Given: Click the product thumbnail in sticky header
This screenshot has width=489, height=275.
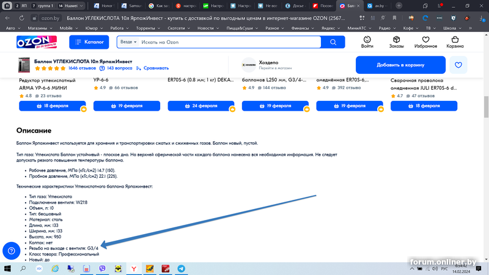Looking at the screenshot, I should point(24,65).
